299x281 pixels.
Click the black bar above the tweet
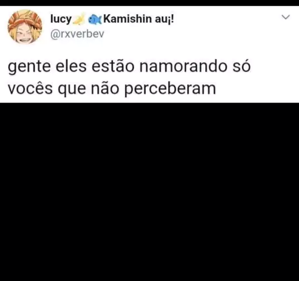[149, 3]
